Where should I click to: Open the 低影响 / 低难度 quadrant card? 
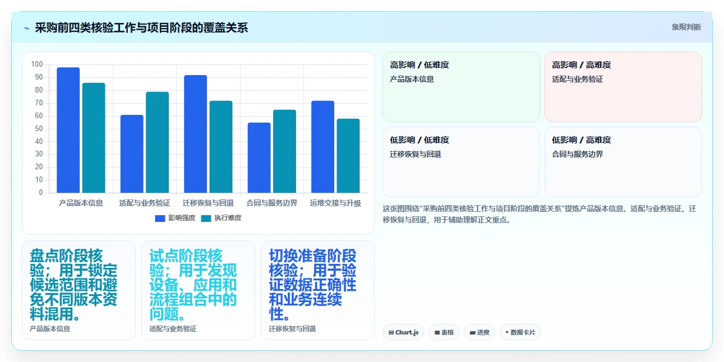coord(461,162)
